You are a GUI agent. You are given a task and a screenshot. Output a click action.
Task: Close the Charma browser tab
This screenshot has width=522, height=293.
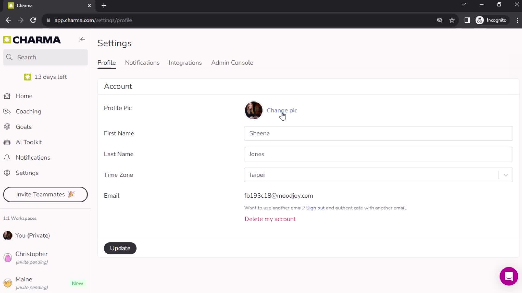click(x=89, y=5)
